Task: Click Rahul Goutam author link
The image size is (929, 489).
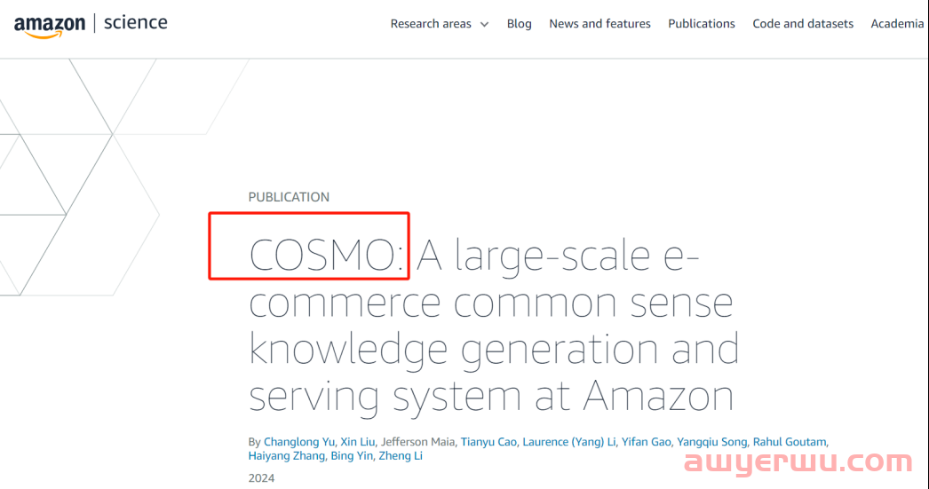Action: click(790, 442)
